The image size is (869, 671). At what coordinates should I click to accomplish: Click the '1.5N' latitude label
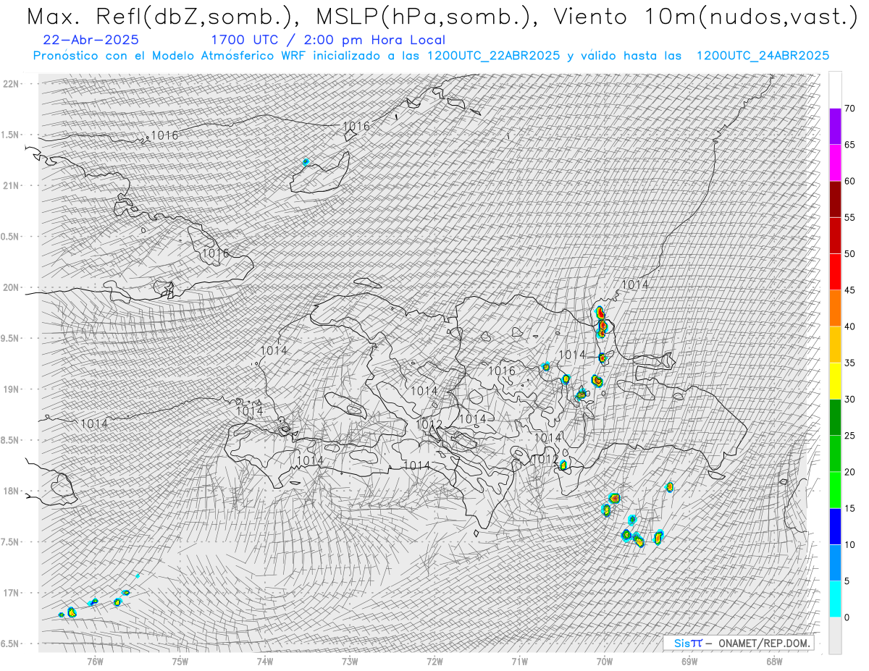(x=11, y=135)
